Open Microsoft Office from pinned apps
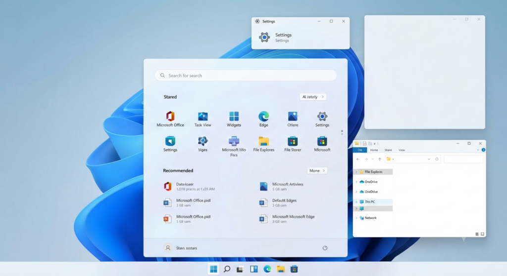 [170, 119]
